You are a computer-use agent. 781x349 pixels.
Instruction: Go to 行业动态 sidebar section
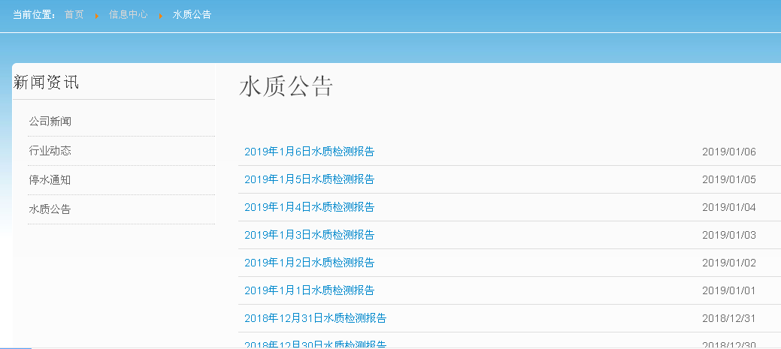(x=50, y=151)
